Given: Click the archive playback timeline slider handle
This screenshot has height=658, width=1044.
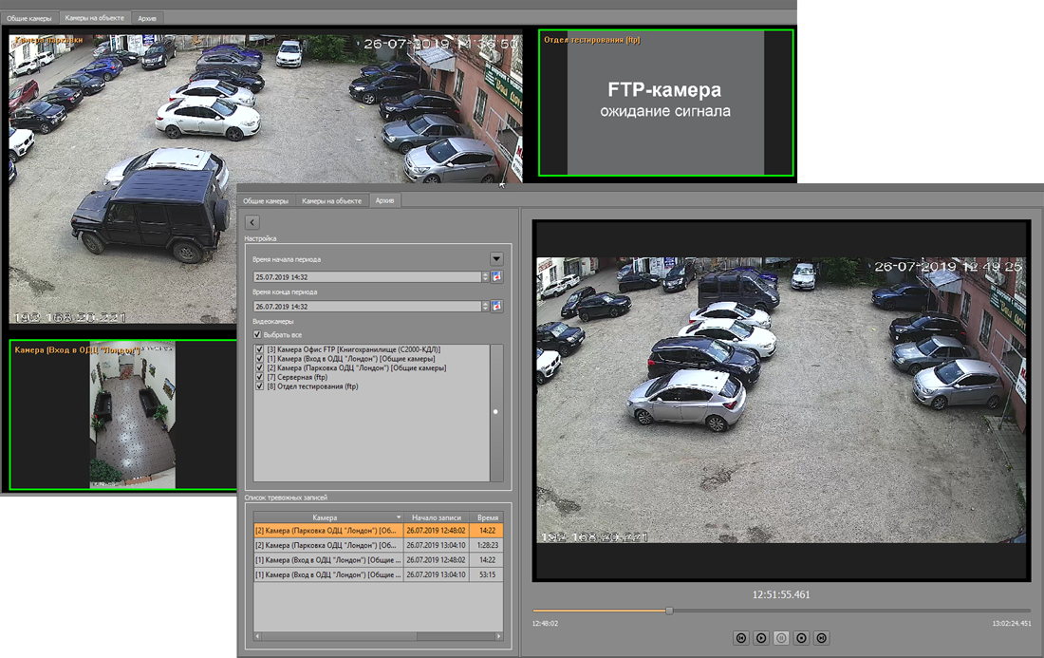Looking at the screenshot, I should point(669,611).
